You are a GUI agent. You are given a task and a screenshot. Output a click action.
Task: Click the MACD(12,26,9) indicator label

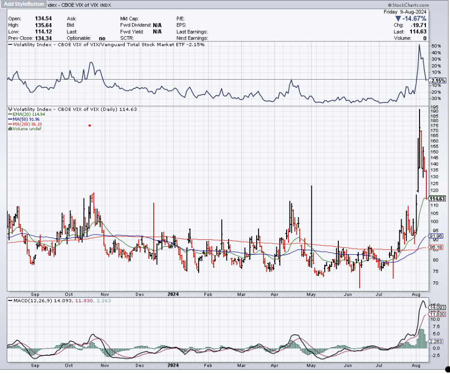pos(33,301)
